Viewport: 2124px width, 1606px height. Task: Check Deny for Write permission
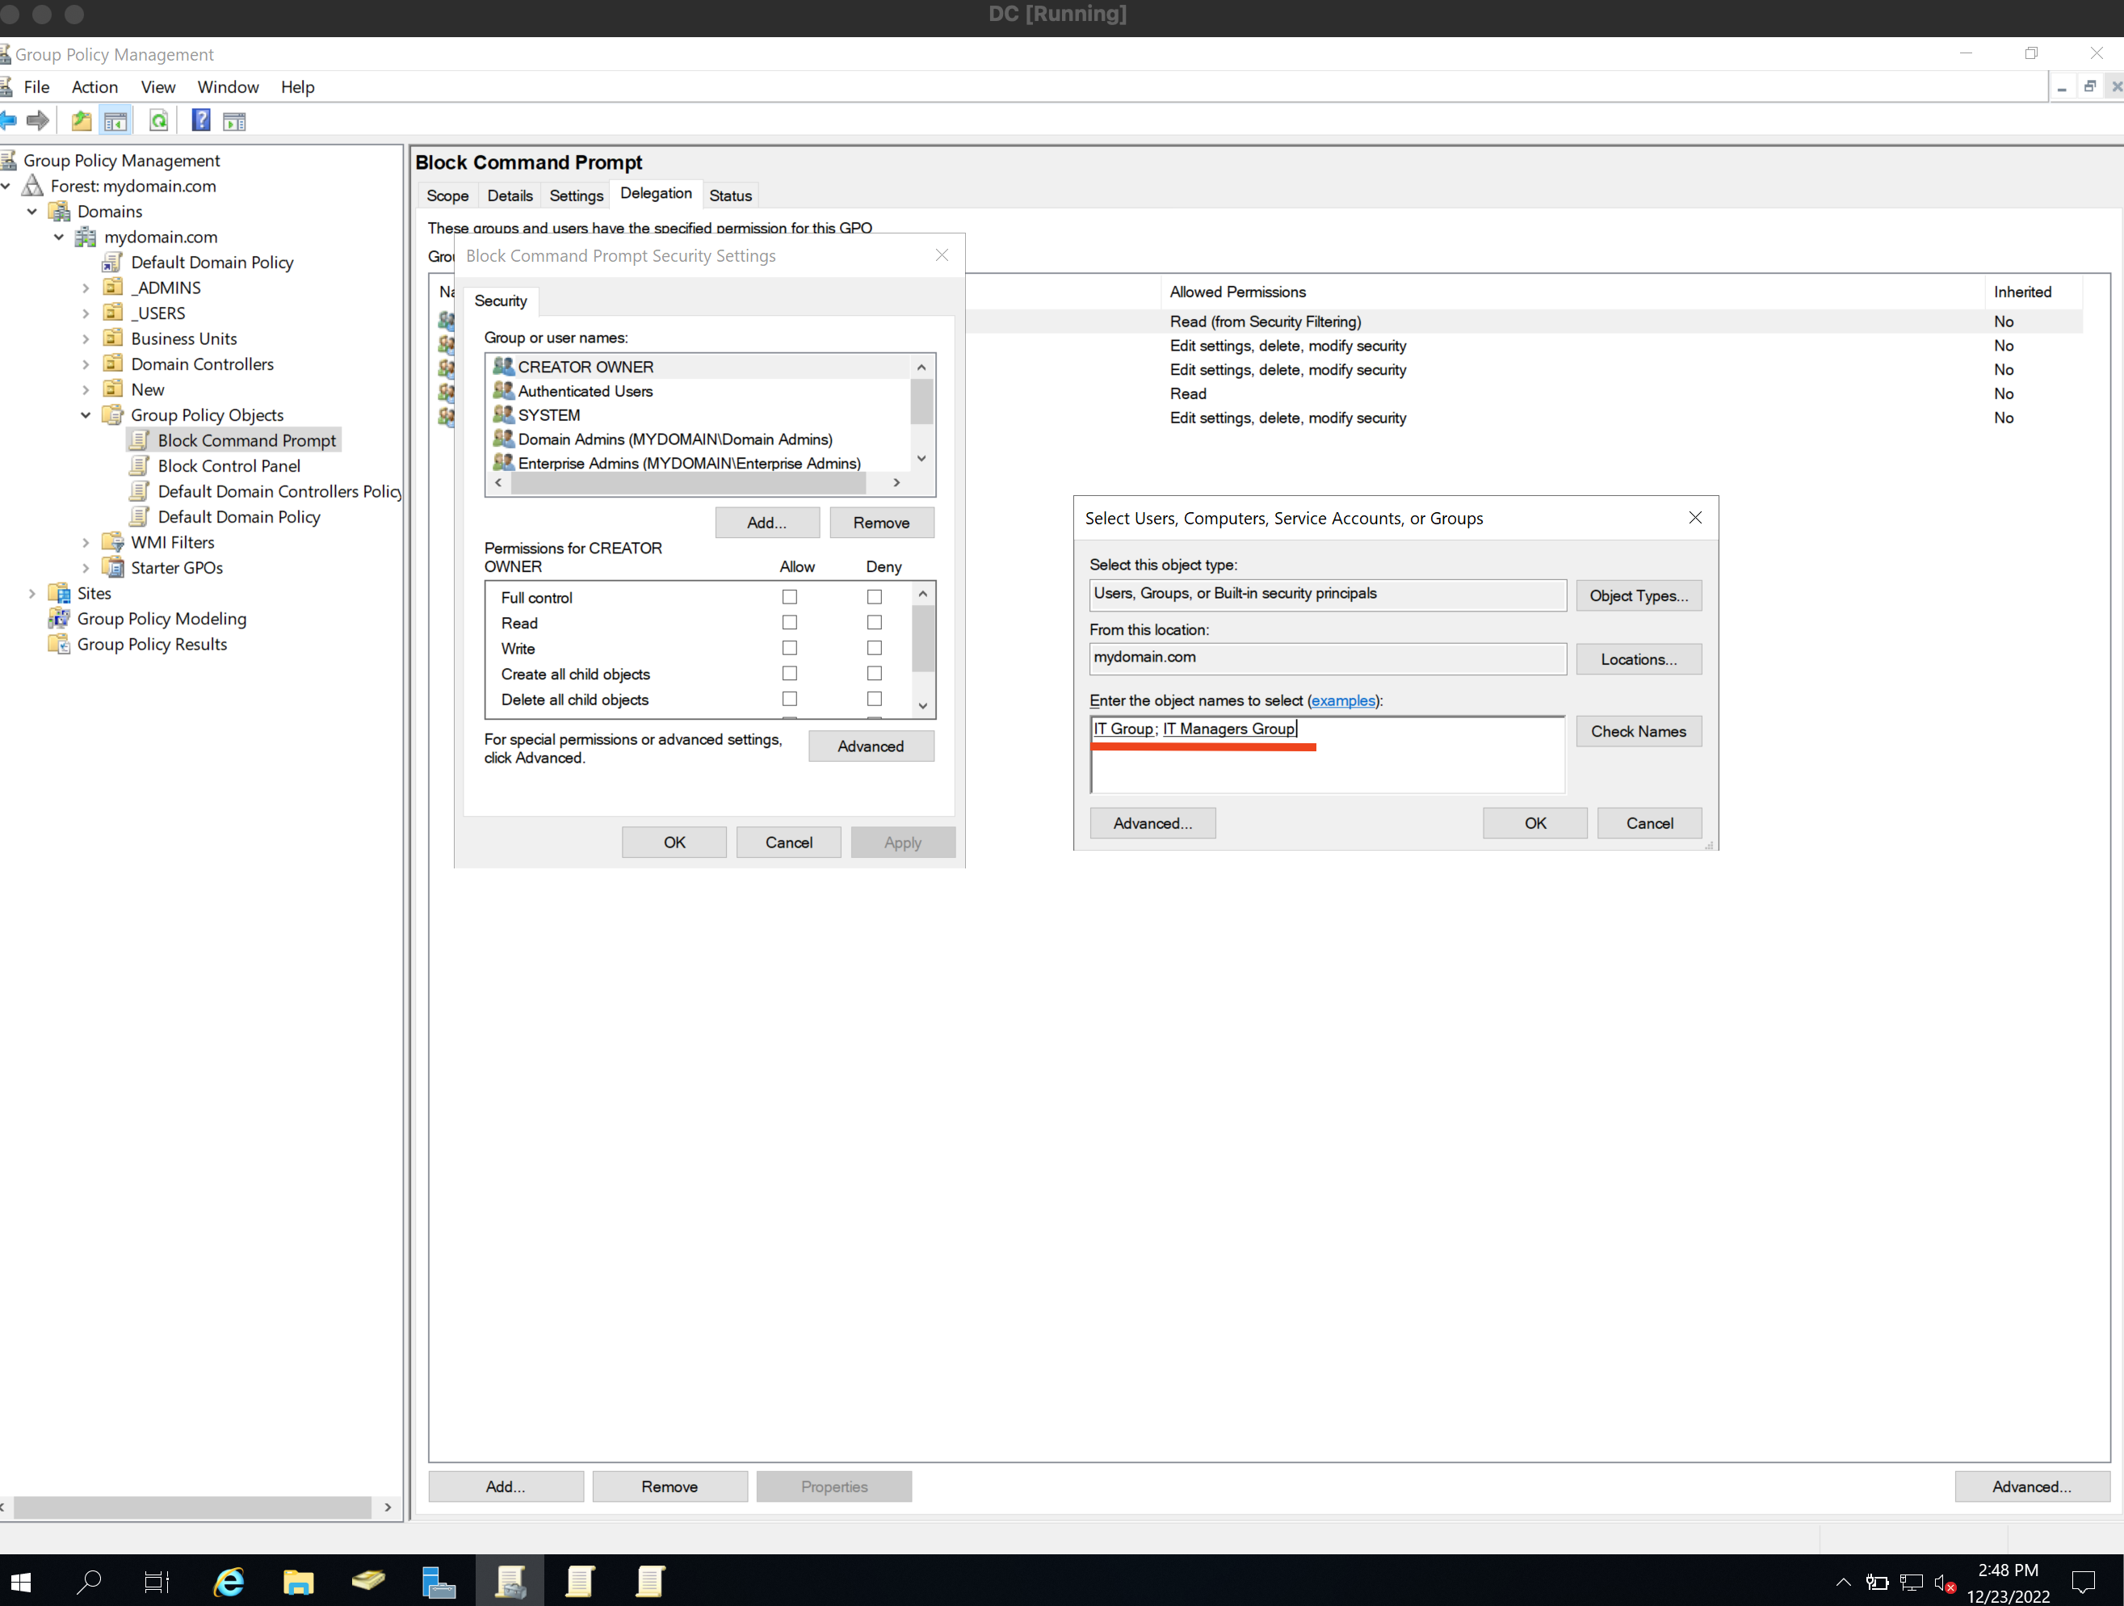pyautogui.click(x=874, y=649)
